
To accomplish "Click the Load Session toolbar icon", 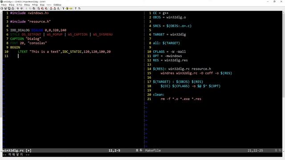I will pos(51,8).
